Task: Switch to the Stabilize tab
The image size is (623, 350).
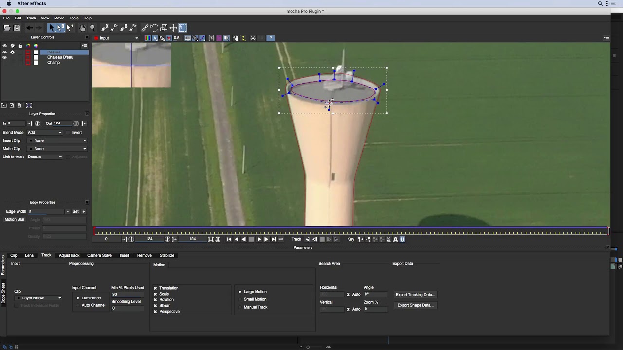Action: (167, 255)
